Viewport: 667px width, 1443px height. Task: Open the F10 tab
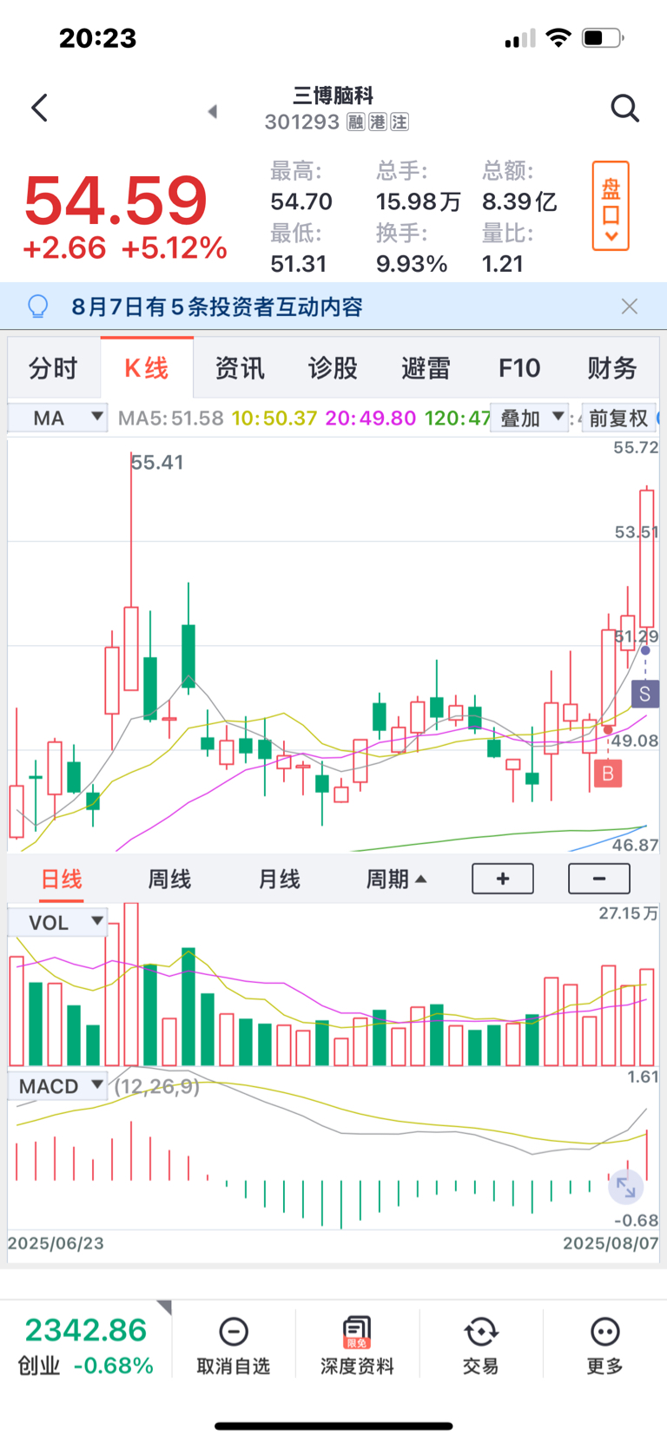[519, 368]
